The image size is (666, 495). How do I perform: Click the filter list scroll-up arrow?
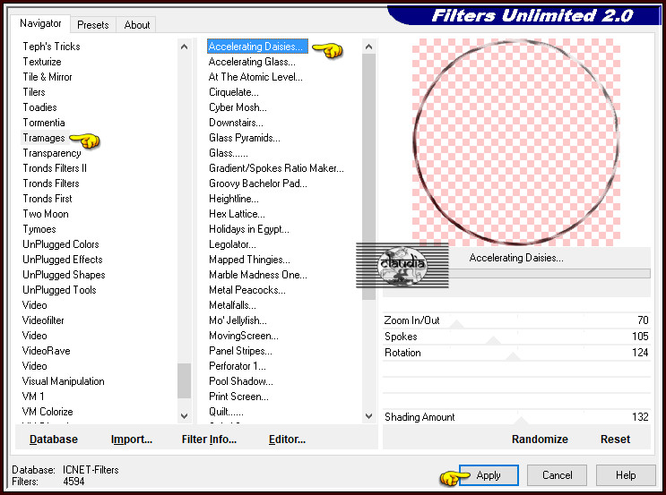[368, 47]
